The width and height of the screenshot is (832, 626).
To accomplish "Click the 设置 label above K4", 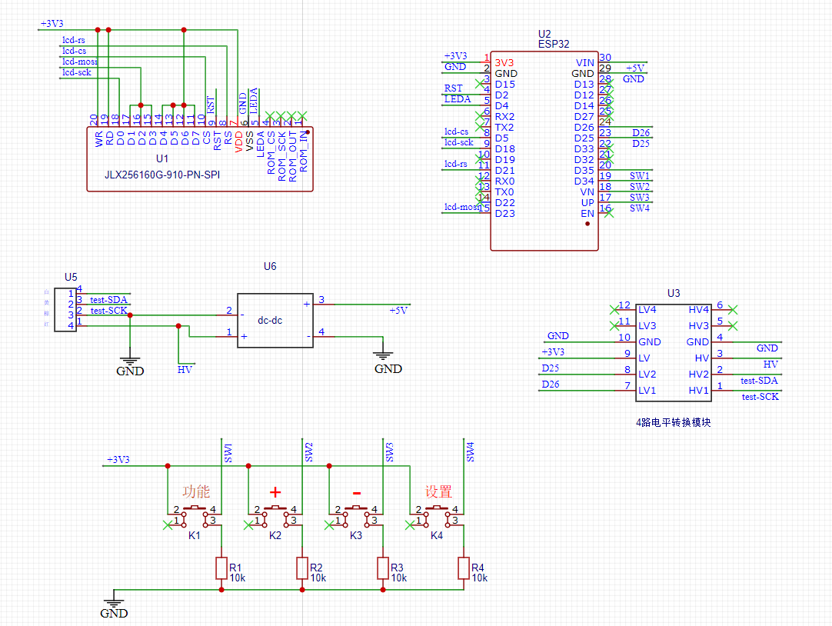I will (438, 491).
